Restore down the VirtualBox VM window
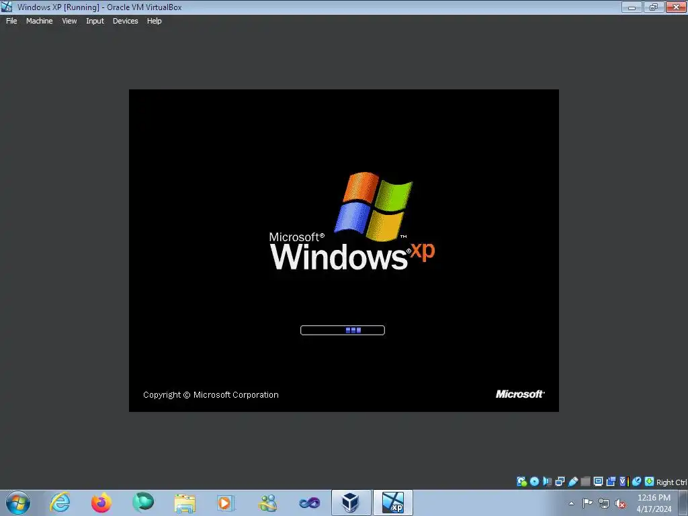Image resolution: width=688 pixels, height=516 pixels. (x=654, y=7)
